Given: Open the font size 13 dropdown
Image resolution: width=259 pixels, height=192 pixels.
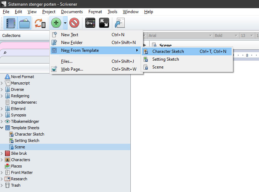Looking at the screenshot, I should click(x=247, y=35).
